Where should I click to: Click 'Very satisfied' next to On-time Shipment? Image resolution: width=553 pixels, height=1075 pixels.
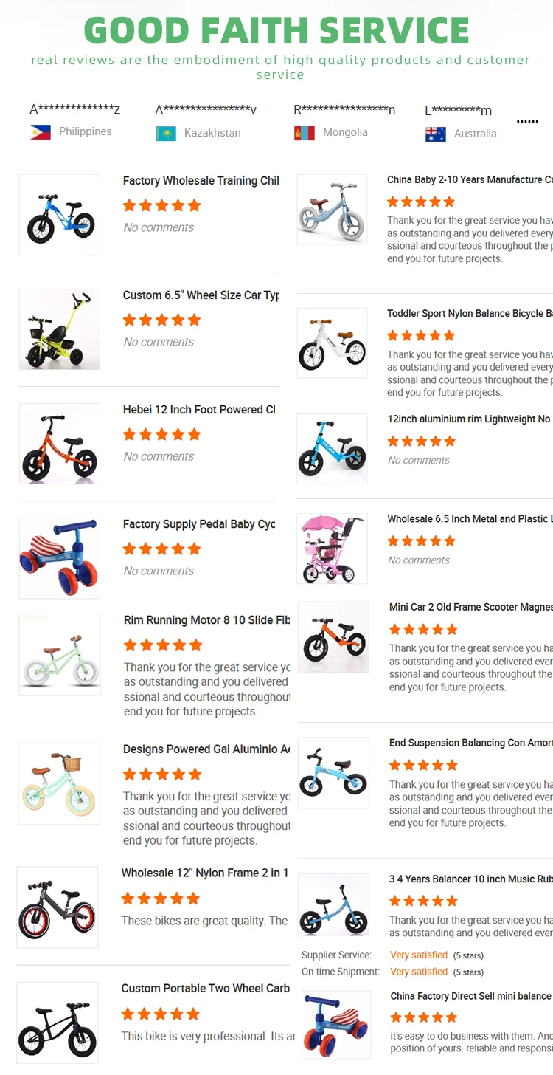pos(419,972)
